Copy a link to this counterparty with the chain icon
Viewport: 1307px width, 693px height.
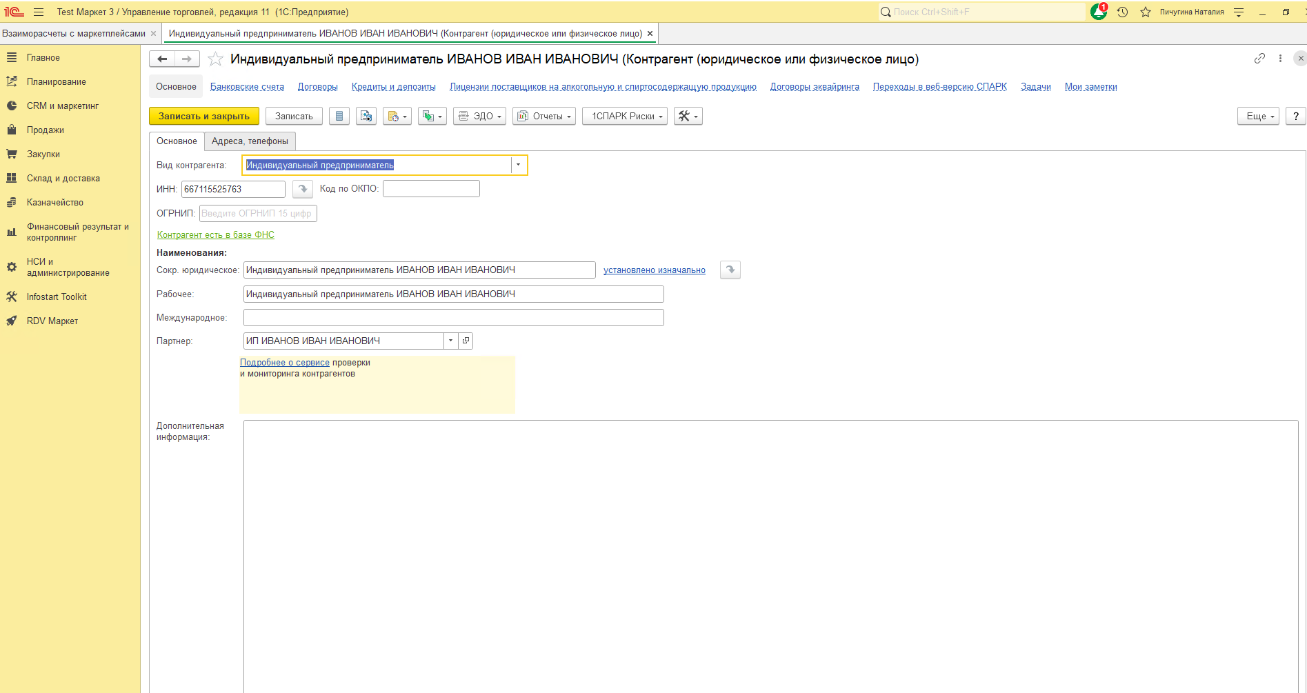click(x=1259, y=59)
